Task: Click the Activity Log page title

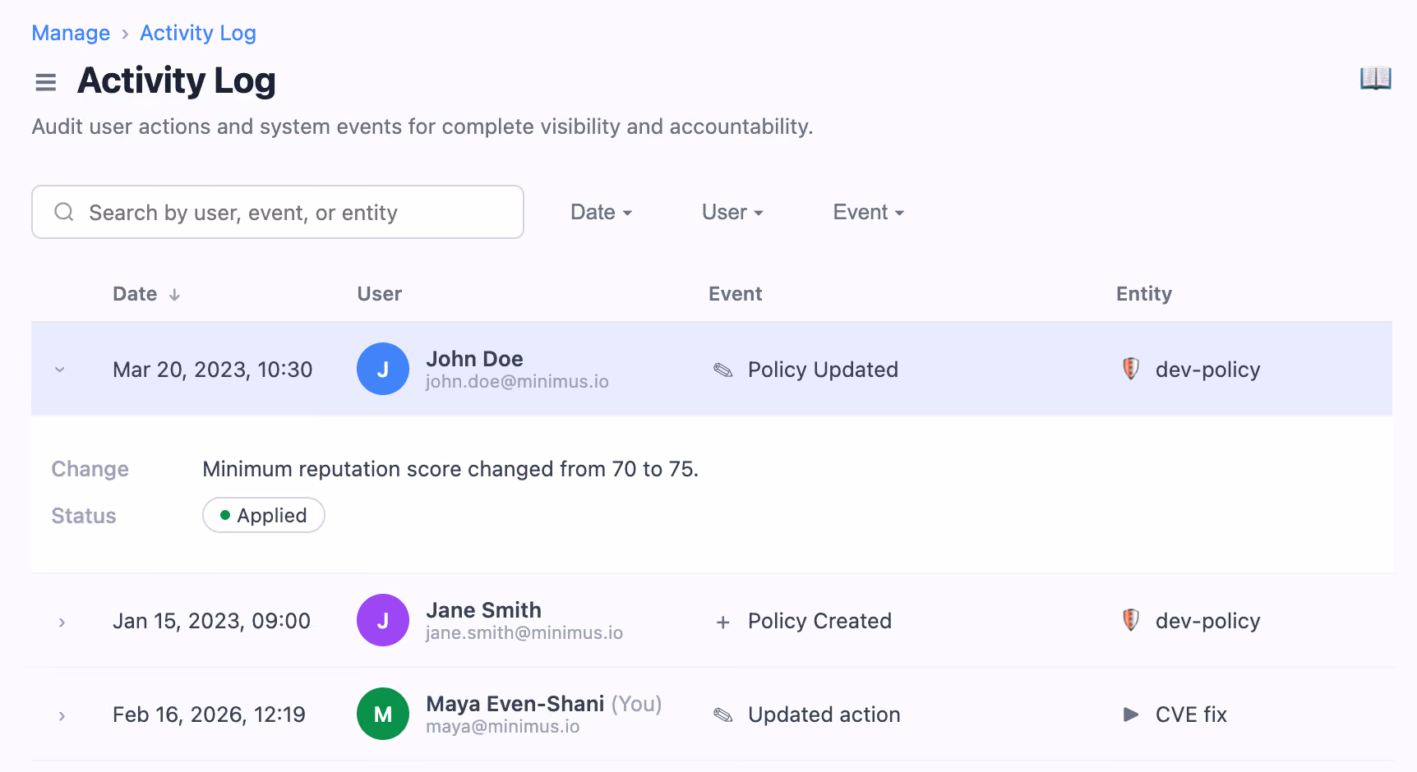Action: [x=177, y=80]
